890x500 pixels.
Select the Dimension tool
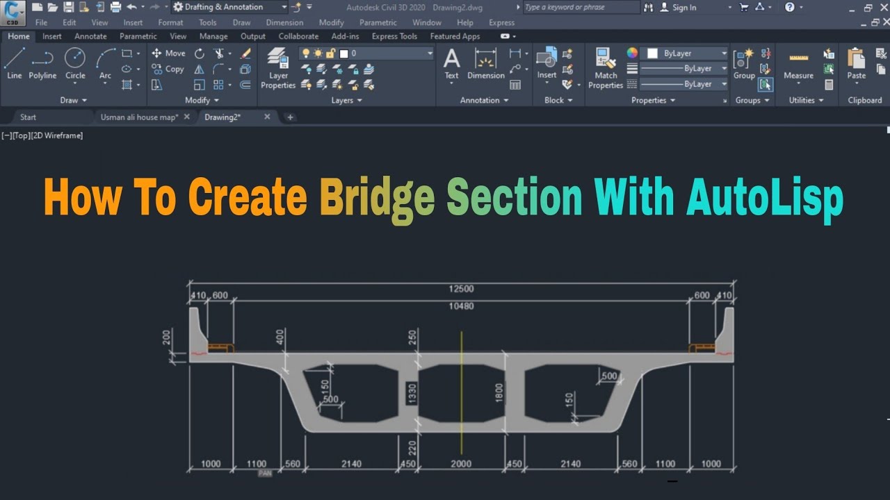click(x=485, y=64)
